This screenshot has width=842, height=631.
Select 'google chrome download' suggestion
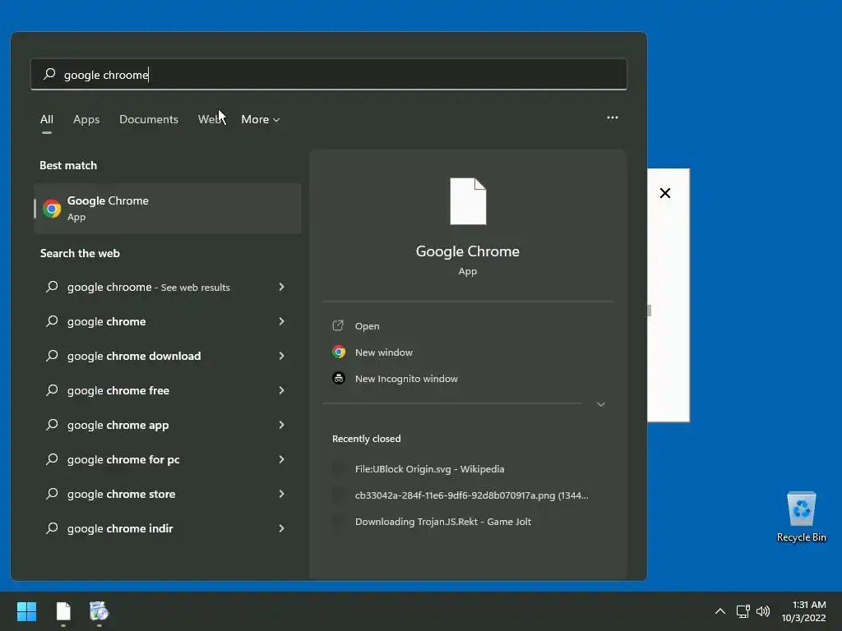[x=166, y=356]
